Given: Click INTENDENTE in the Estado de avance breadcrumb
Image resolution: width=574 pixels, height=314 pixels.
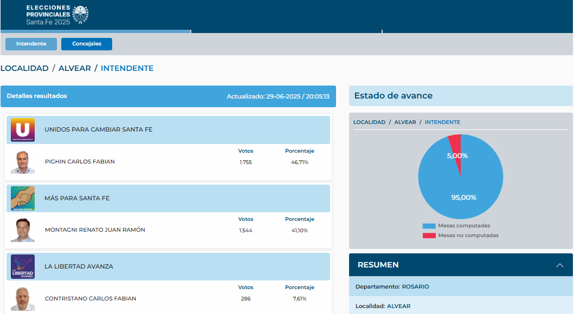Looking at the screenshot, I should coord(442,122).
